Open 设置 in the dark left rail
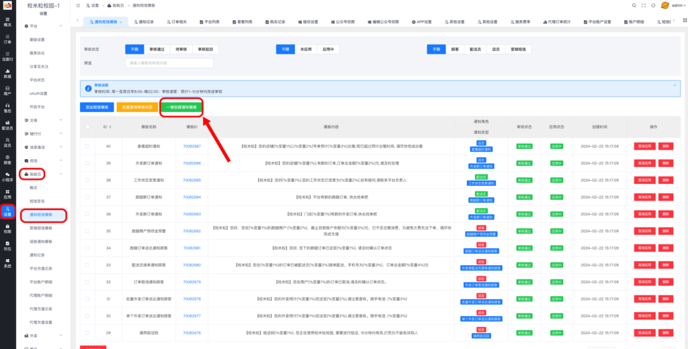This screenshot has width=688, height=349. [x=7, y=211]
